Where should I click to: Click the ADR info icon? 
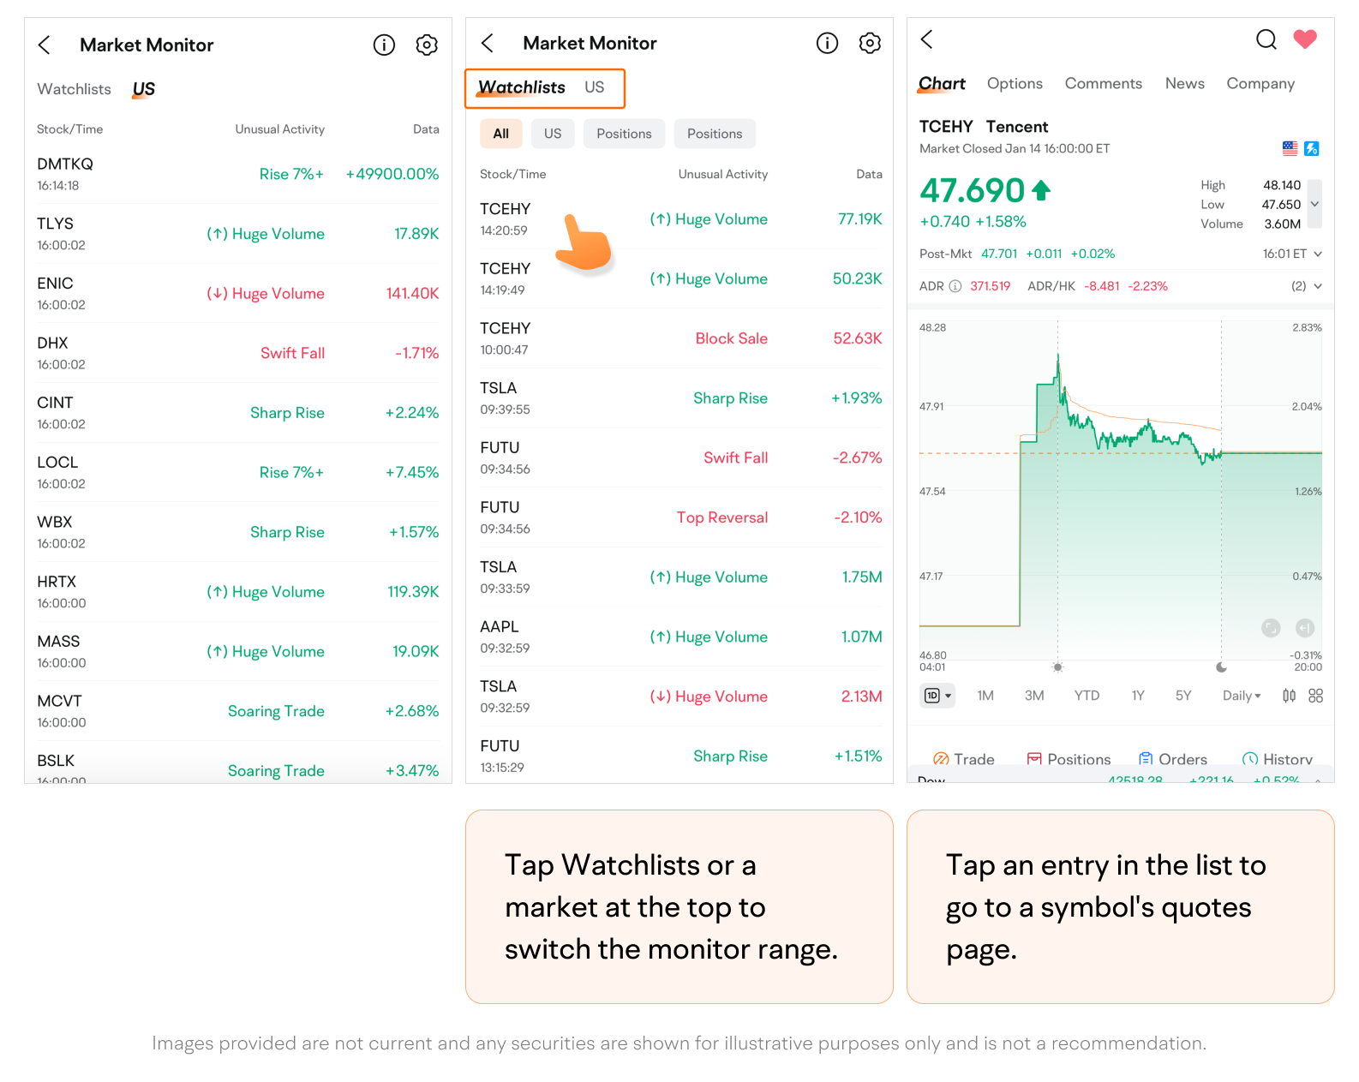[x=955, y=286]
